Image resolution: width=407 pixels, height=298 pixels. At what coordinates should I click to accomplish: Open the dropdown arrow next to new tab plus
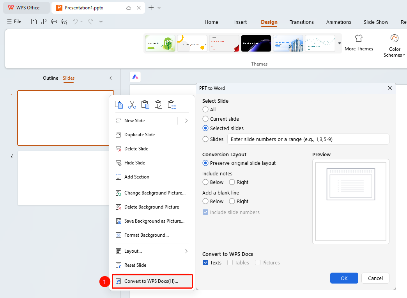pos(159,8)
